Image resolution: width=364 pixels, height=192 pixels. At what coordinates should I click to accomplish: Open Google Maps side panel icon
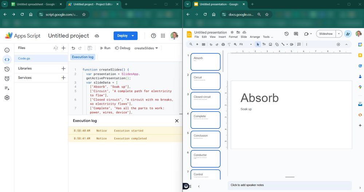pyautogui.click(x=360, y=87)
